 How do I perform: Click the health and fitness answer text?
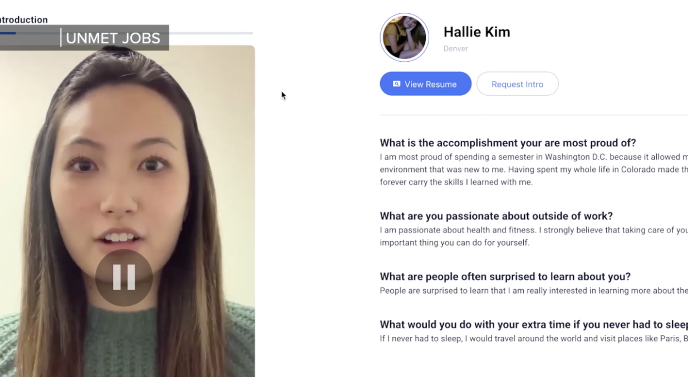point(534,236)
